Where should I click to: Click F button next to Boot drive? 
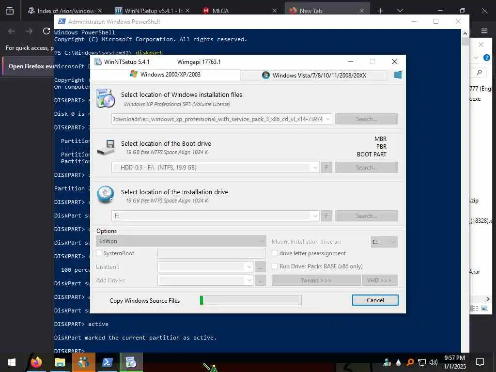(327, 167)
